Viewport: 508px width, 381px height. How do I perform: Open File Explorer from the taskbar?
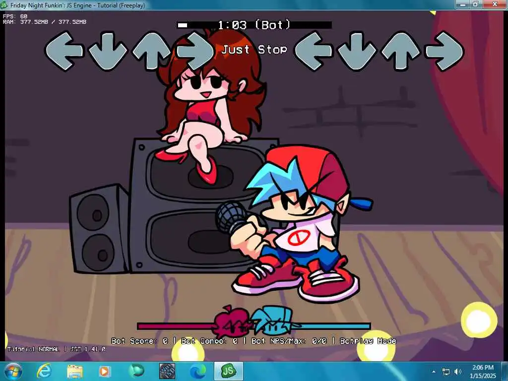pos(75,372)
